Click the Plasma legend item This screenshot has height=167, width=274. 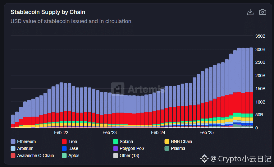pyautogui.click(x=175, y=148)
